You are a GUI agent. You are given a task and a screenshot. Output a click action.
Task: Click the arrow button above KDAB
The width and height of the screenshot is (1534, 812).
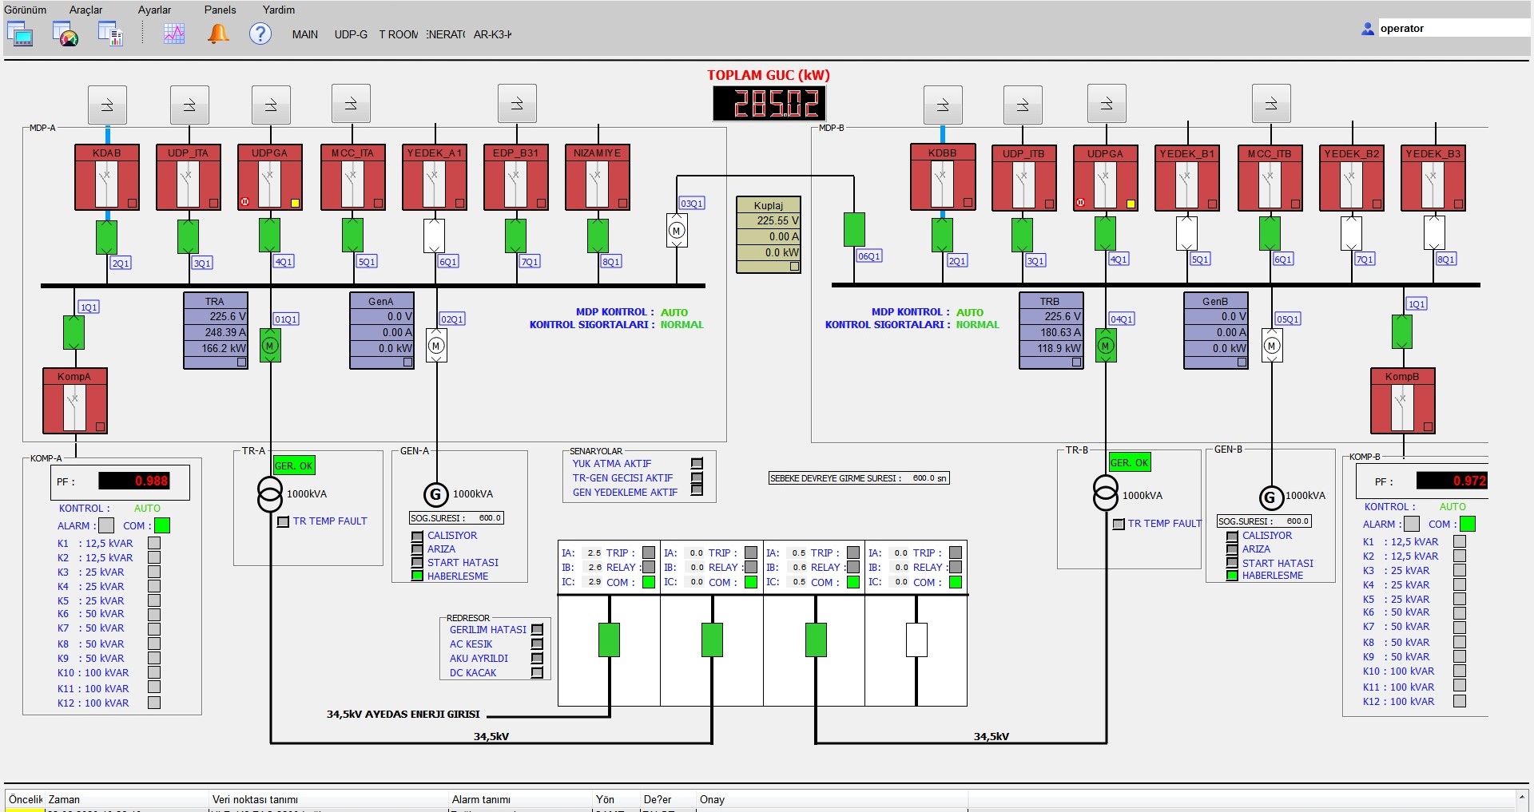point(107,105)
